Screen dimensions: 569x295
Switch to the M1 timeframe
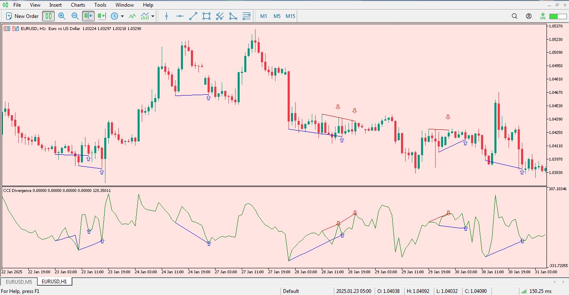click(263, 16)
